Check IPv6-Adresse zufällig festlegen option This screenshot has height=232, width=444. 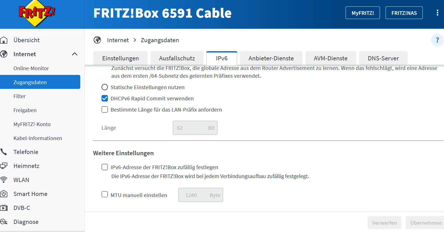point(105,167)
